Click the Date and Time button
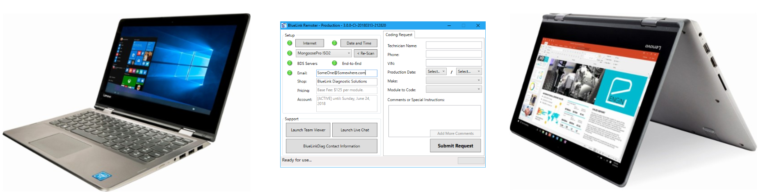This screenshot has width=763, height=195. pyautogui.click(x=359, y=43)
